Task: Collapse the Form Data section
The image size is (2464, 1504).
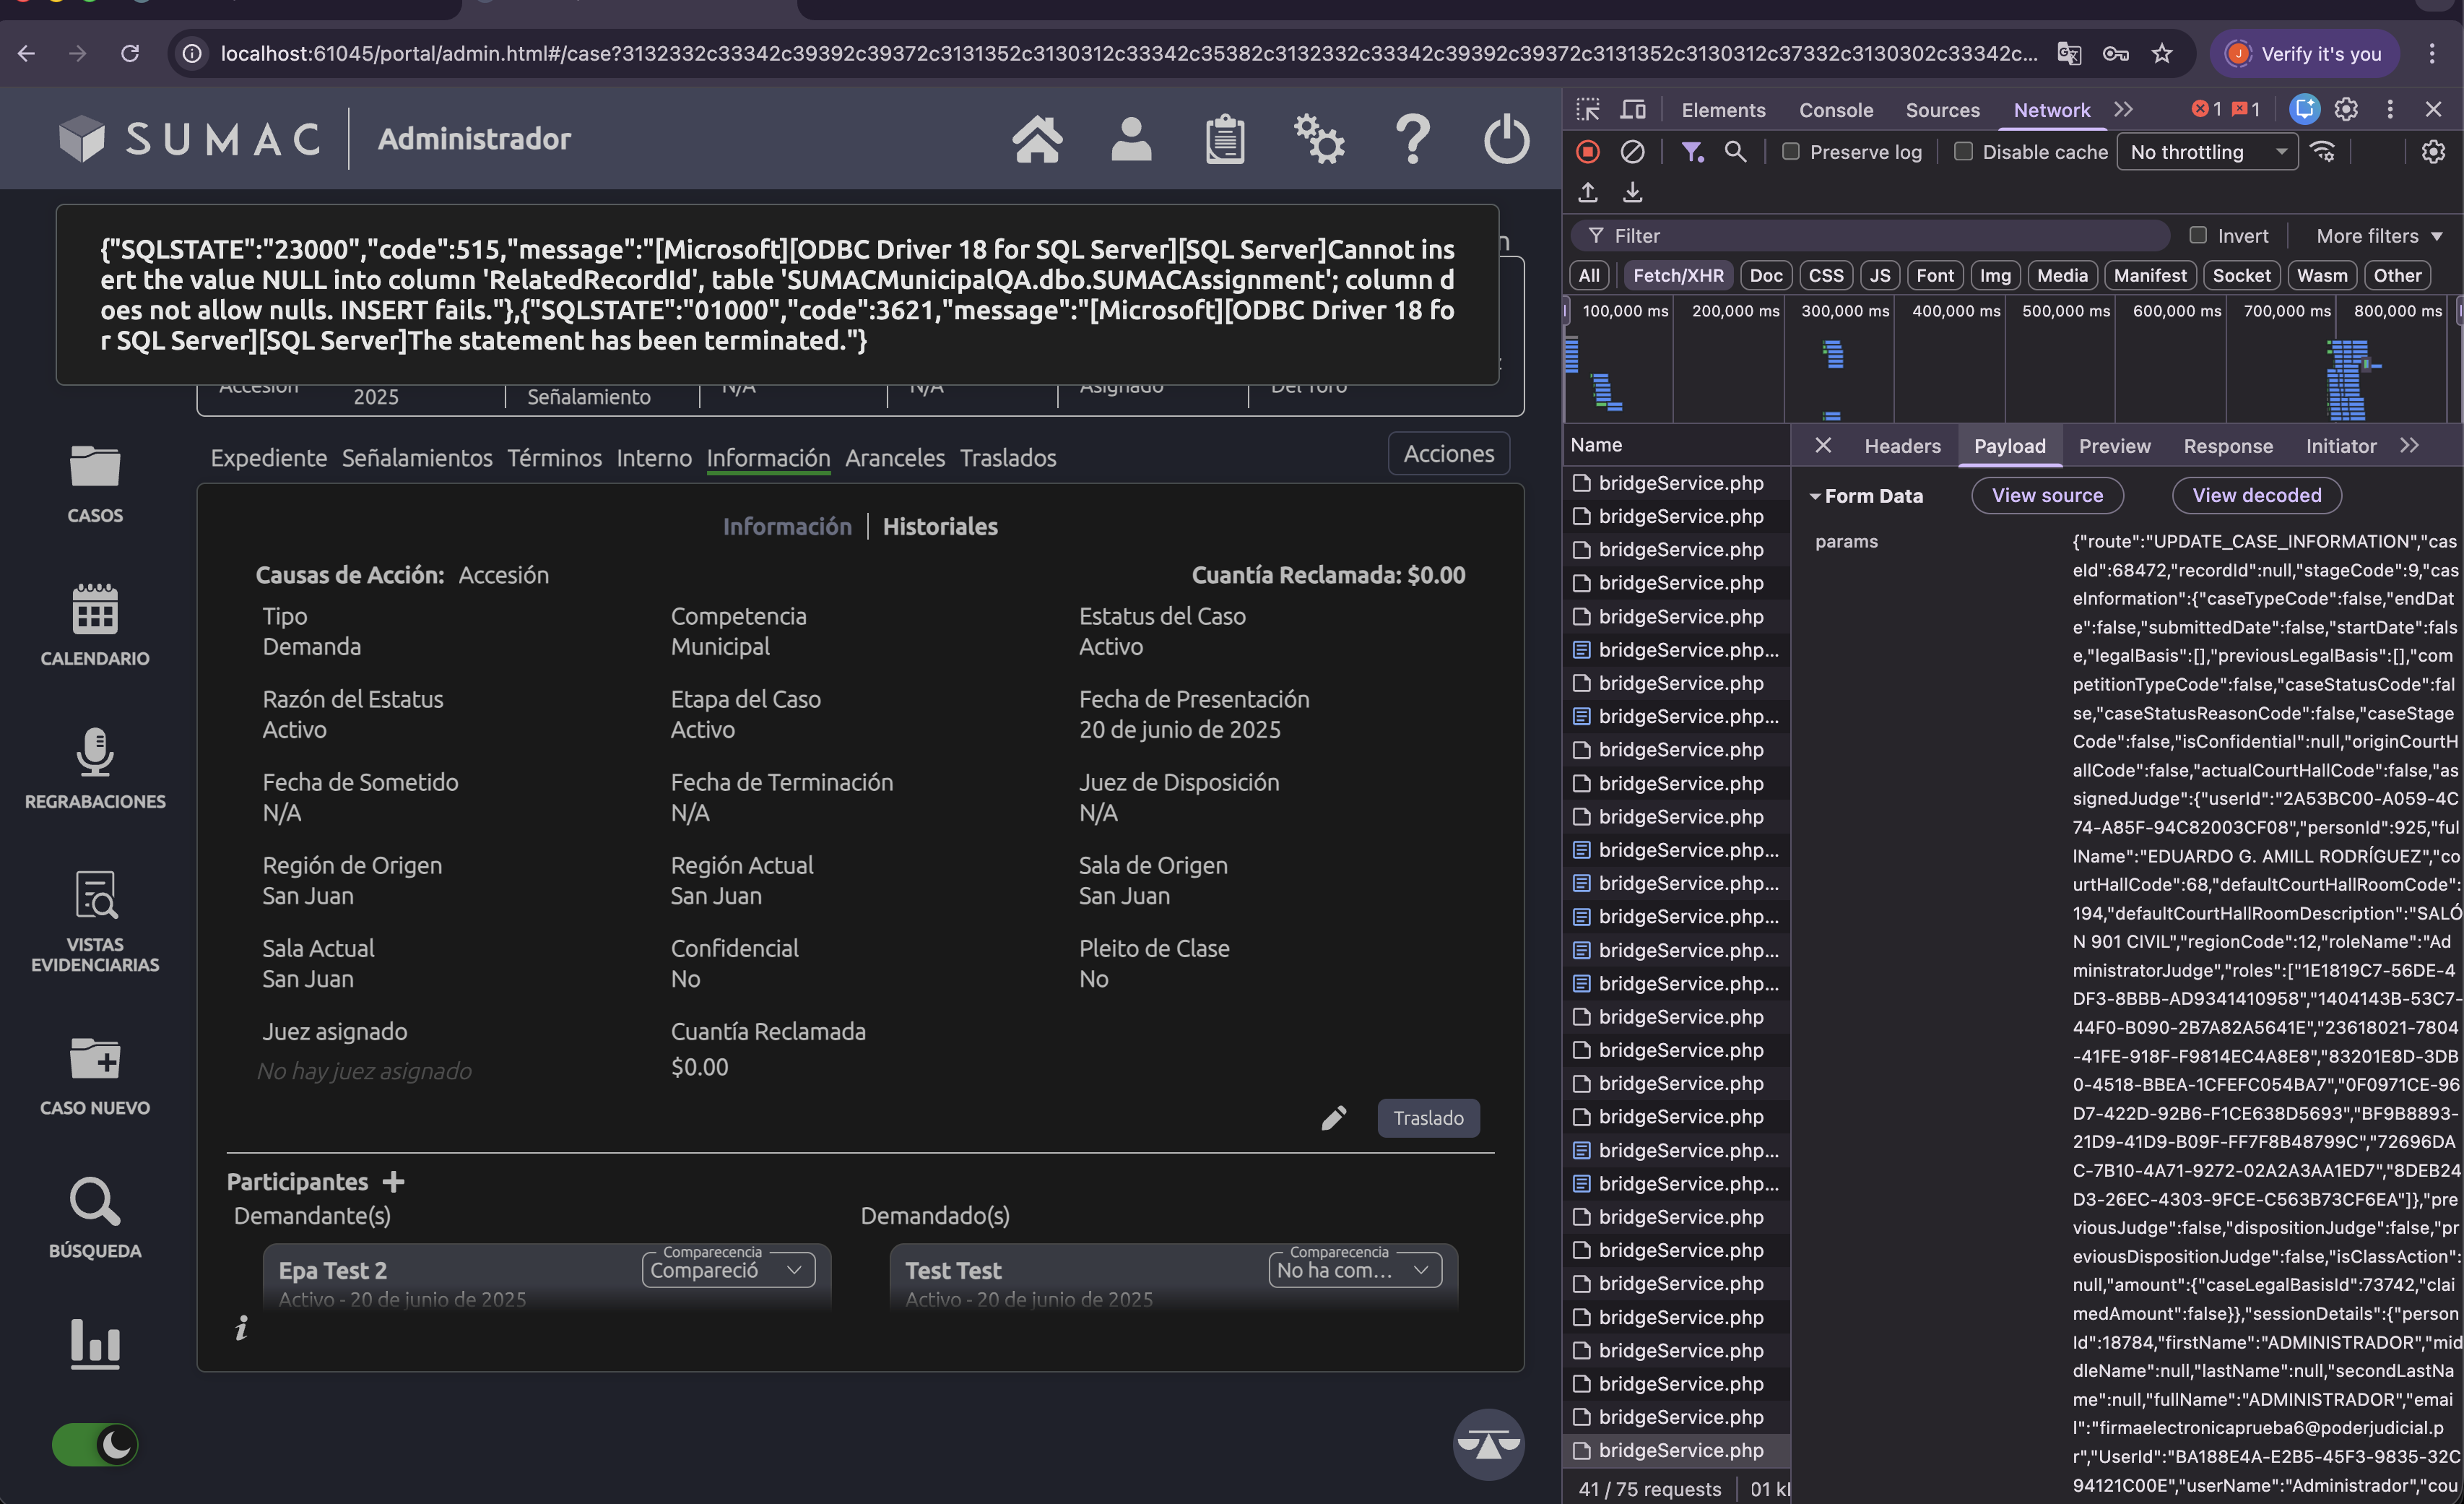Action: (x=1815, y=496)
